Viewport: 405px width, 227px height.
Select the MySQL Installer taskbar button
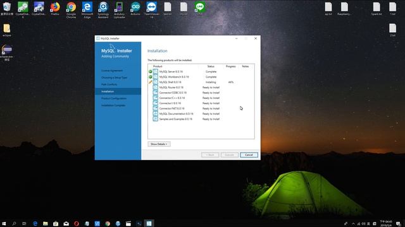tap(149, 223)
